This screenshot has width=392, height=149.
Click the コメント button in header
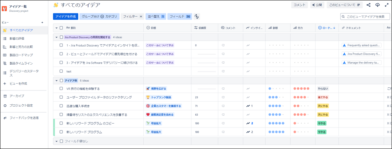click(300, 5)
